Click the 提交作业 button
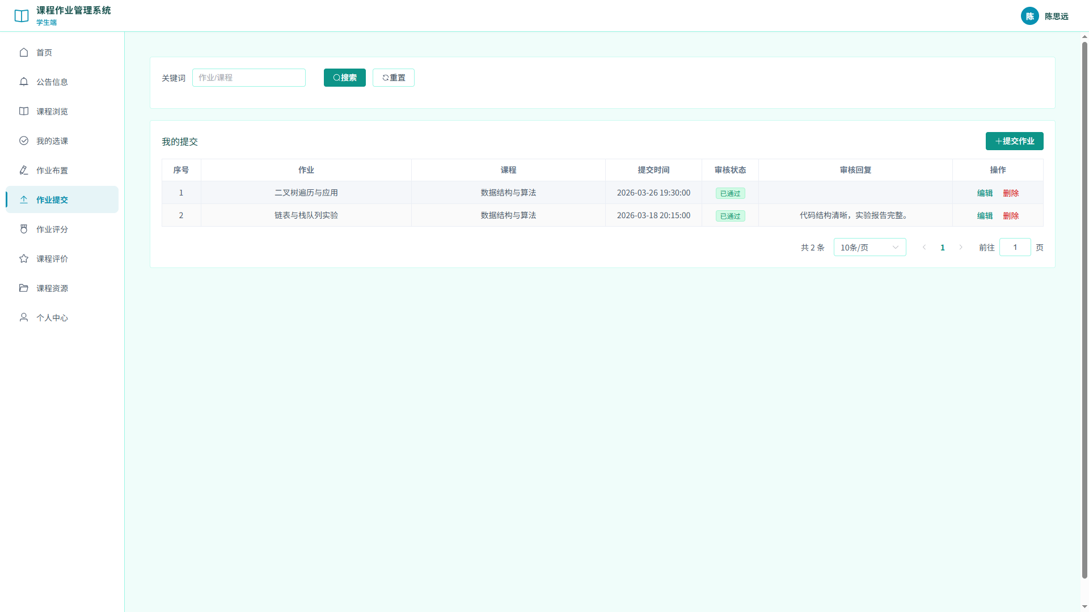The width and height of the screenshot is (1089, 612). 1015,141
